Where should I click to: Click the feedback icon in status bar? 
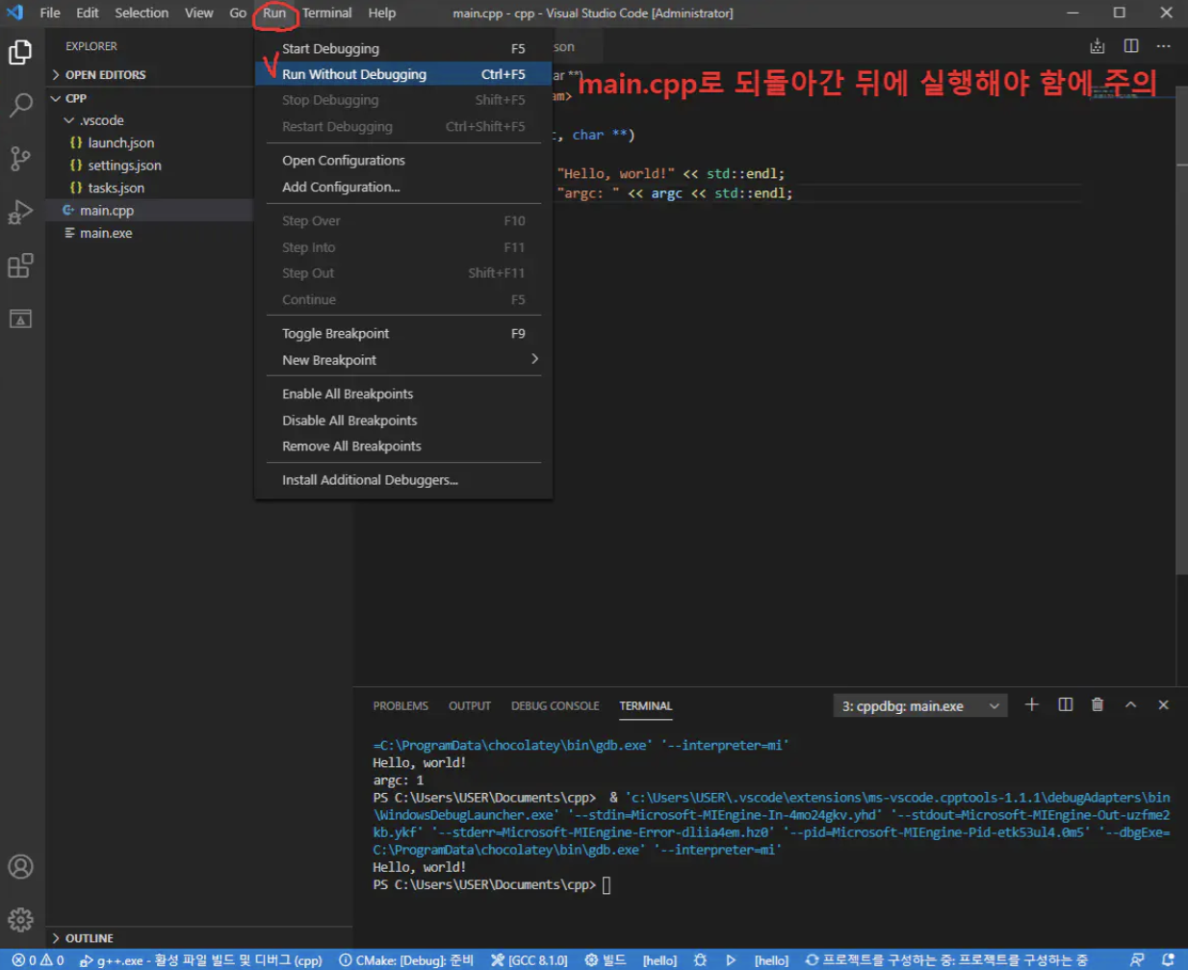[x=1137, y=959]
